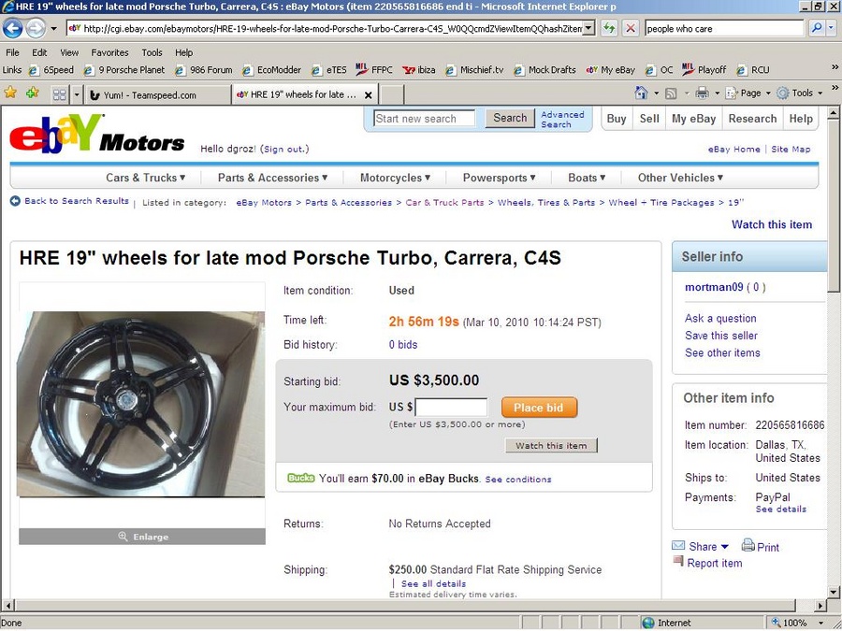Click the Ask a question link
Viewport: 842px width, 631px height.
[x=720, y=319]
